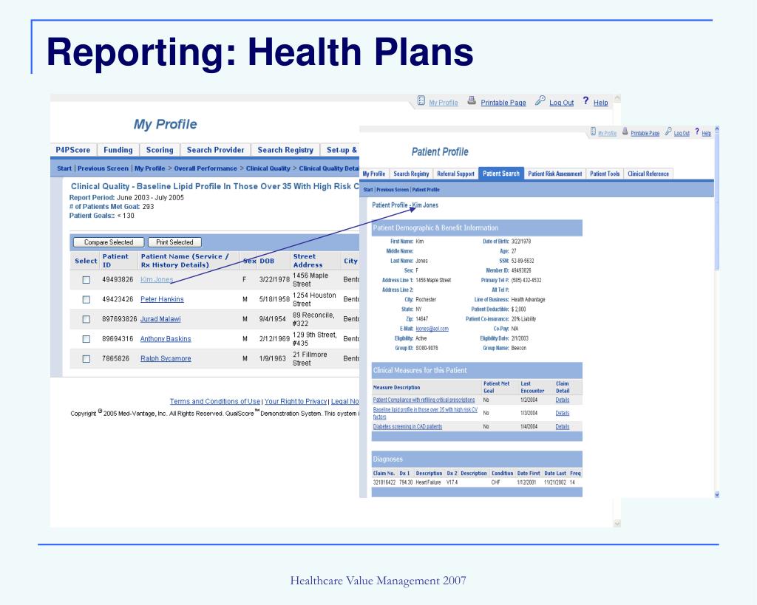Screen dimensions: 757x605
Task: Open the Search Registry tab in the back window
Action: coord(285,150)
